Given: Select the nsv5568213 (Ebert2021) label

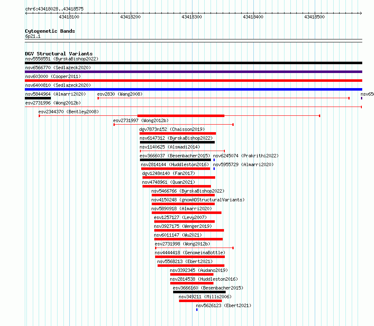Looking at the screenshot, I should (x=185, y=261).
